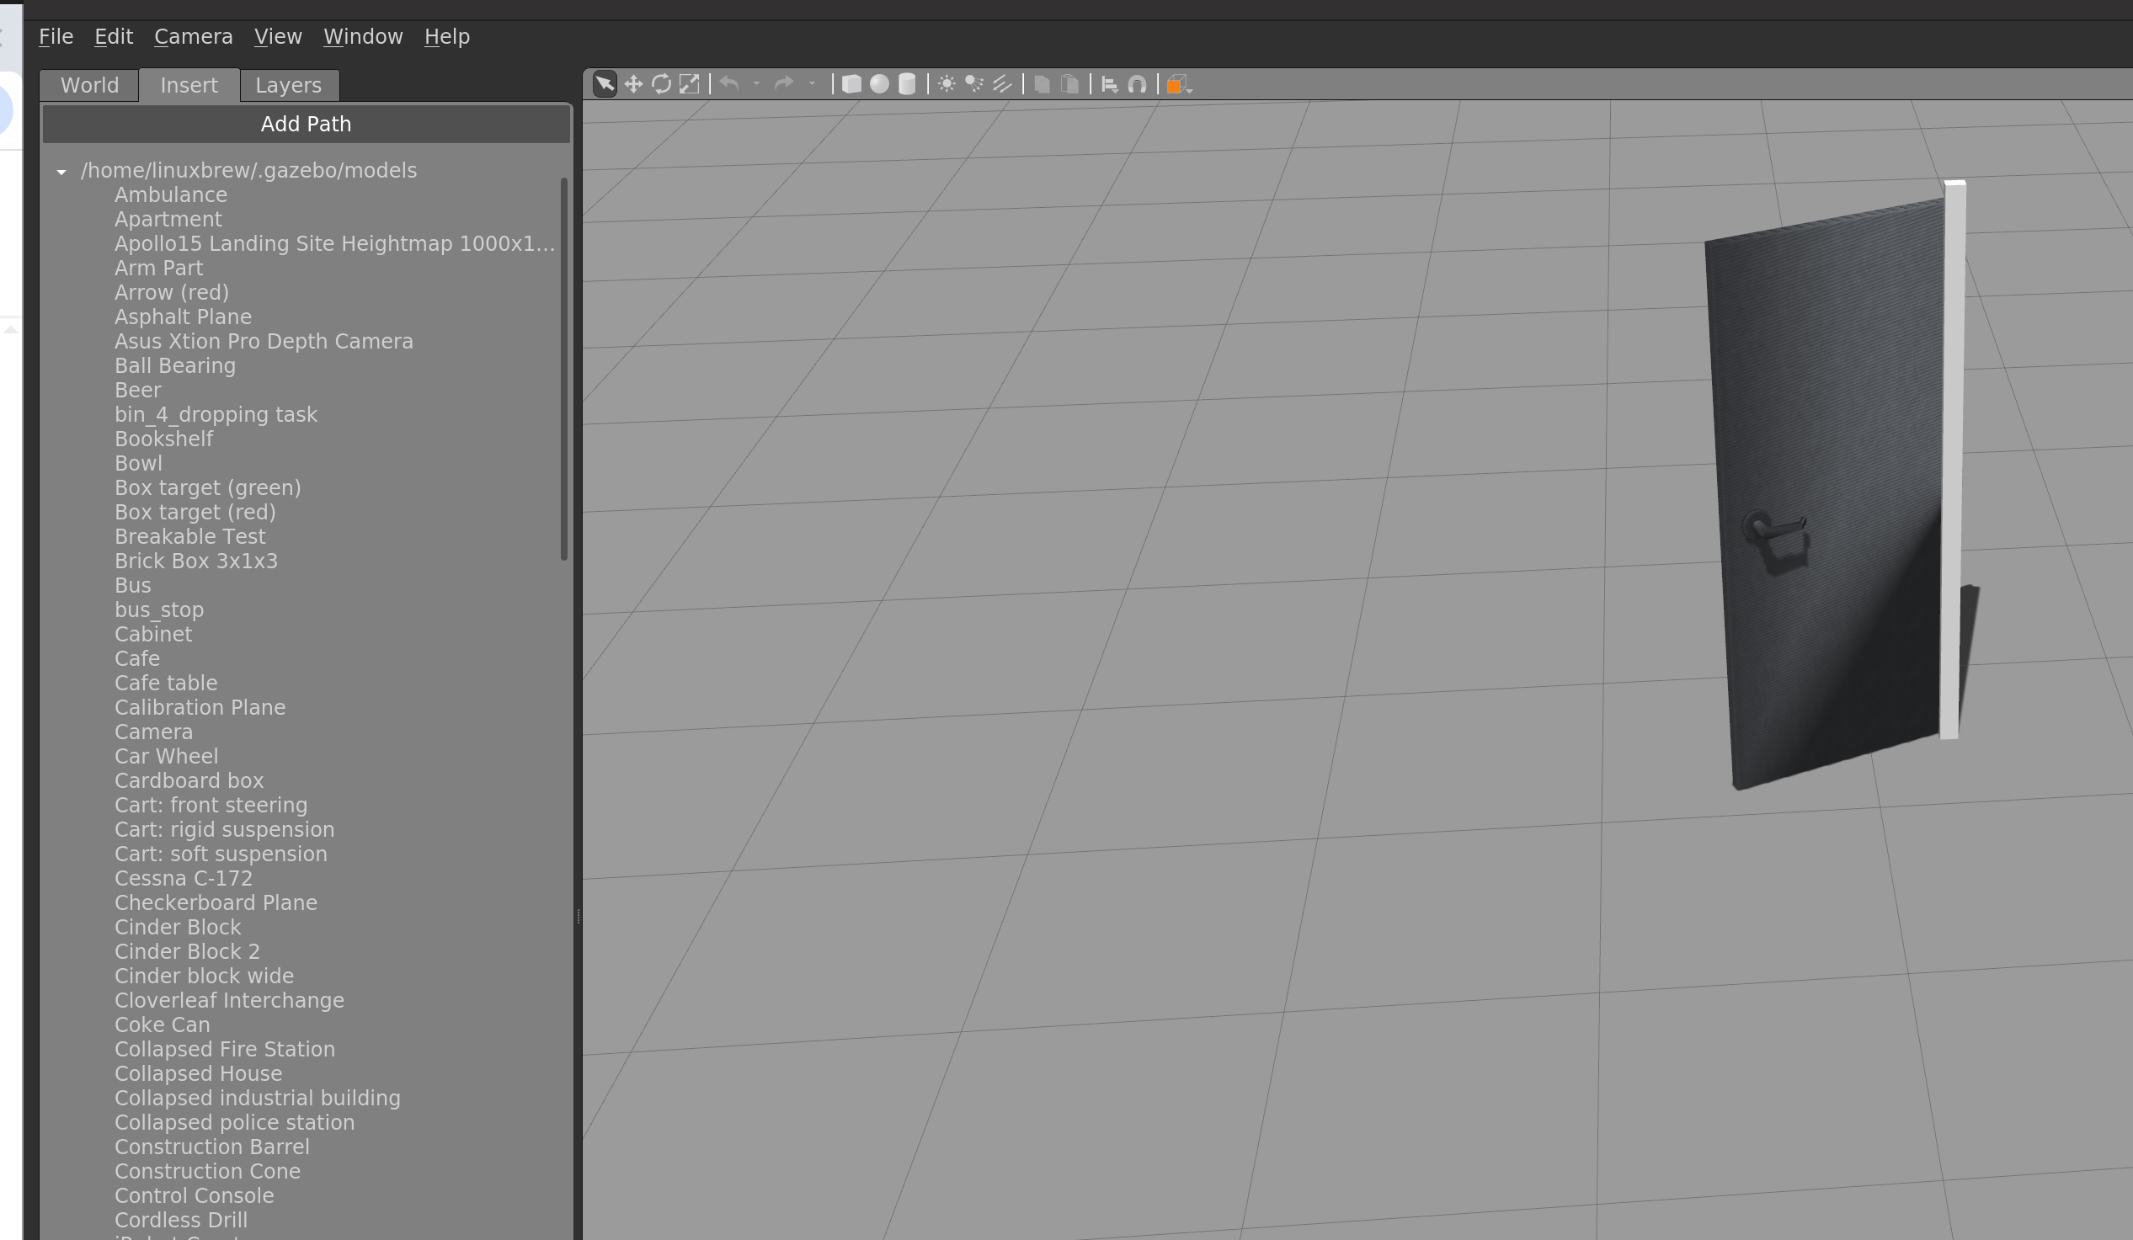Add a point light
The image size is (2133, 1240).
947,84
